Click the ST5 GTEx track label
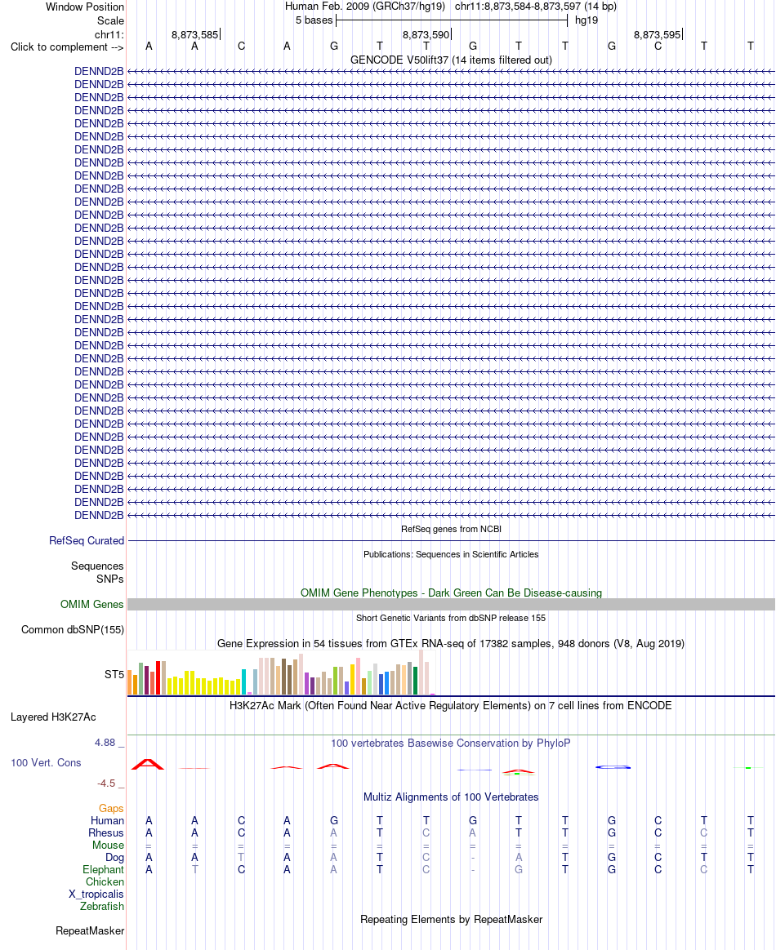The height and width of the screenshot is (950, 776). coord(114,674)
